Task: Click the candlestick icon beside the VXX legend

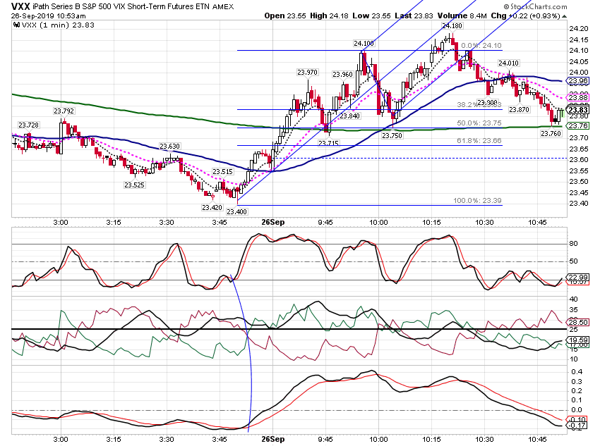Action: (x=16, y=25)
